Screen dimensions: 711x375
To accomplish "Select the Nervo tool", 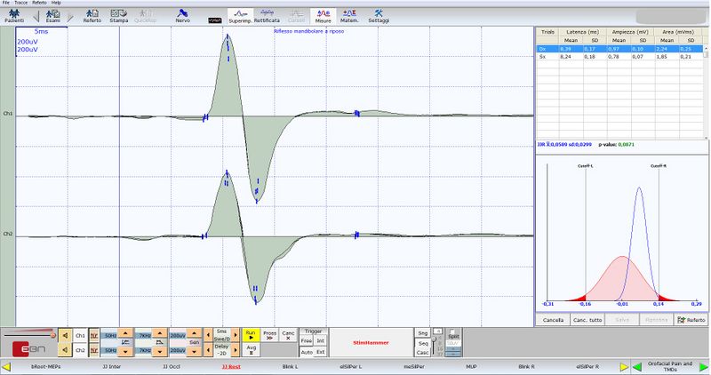I will 182,15.
